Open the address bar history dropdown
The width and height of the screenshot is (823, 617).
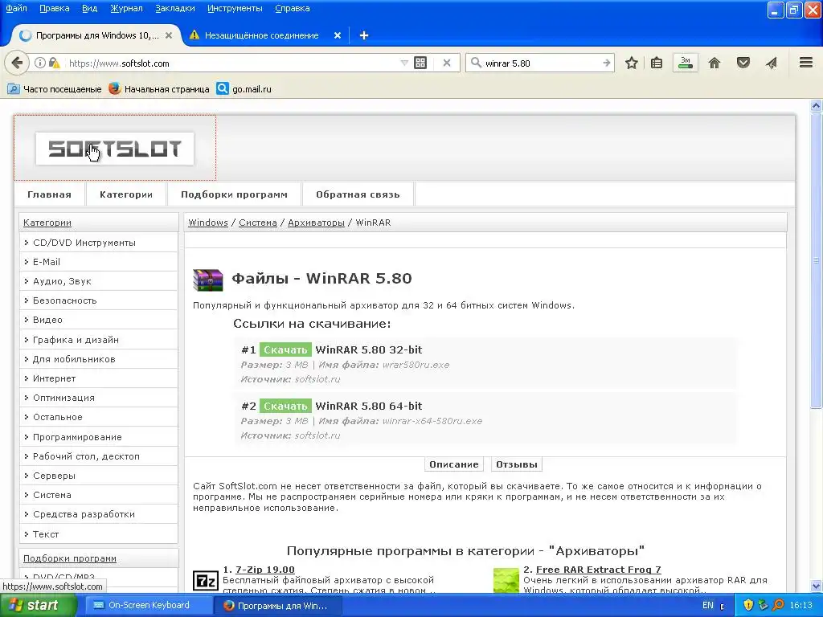pyautogui.click(x=404, y=63)
